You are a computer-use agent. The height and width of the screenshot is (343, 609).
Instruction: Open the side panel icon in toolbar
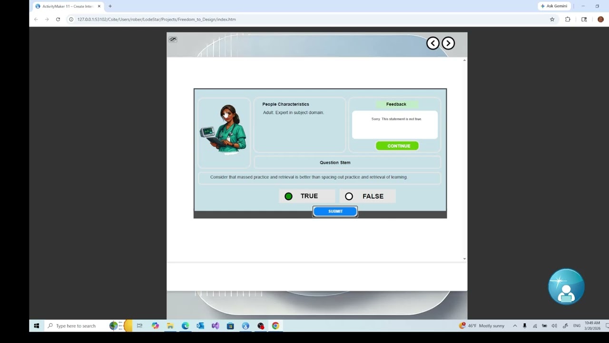(584, 20)
